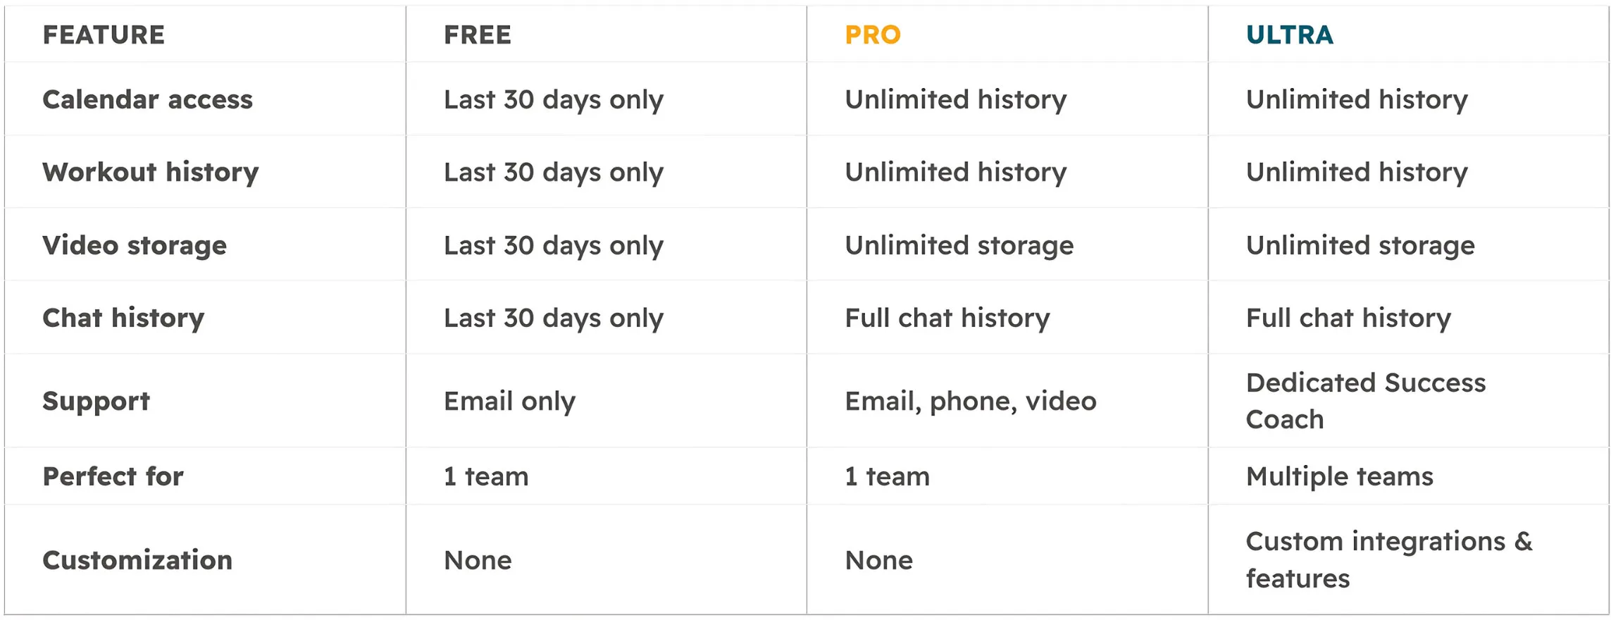Viewport: 1611px width, 620px height.
Task: Click Dedicated Success Coach cell
Action: (1365, 401)
